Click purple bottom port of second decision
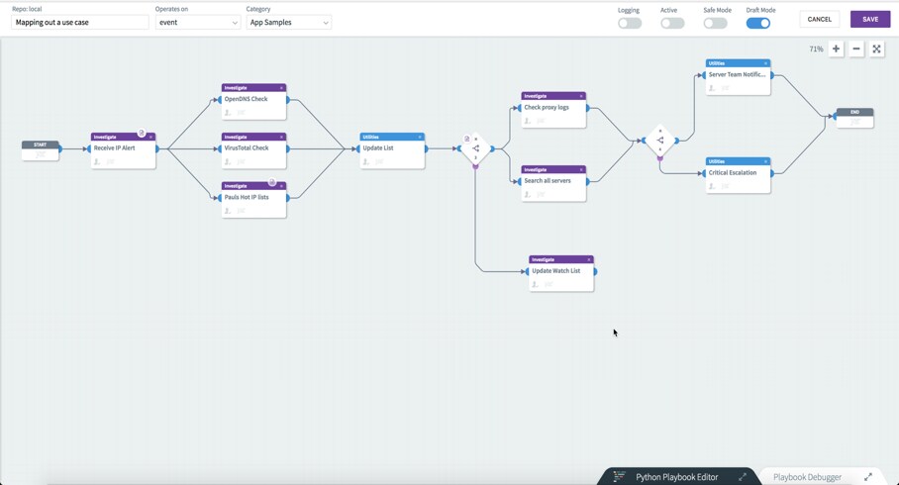This screenshot has height=485, width=899. point(660,157)
